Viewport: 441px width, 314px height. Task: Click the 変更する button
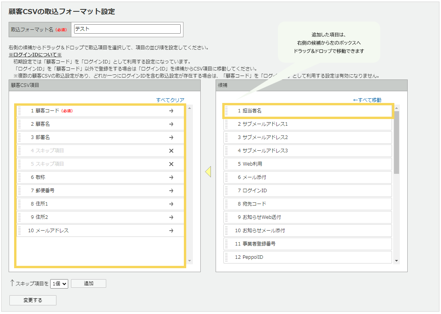click(33, 300)
